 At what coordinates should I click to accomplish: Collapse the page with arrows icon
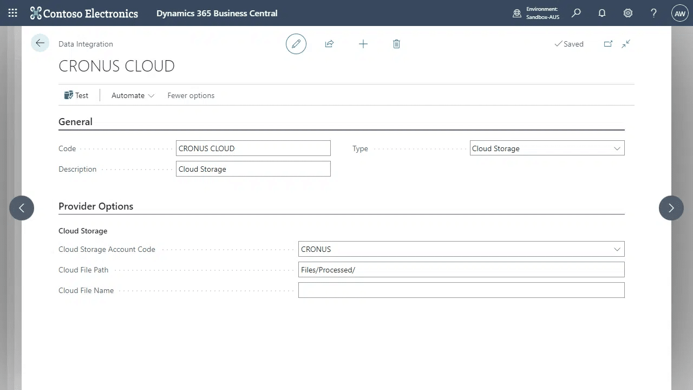626,44
